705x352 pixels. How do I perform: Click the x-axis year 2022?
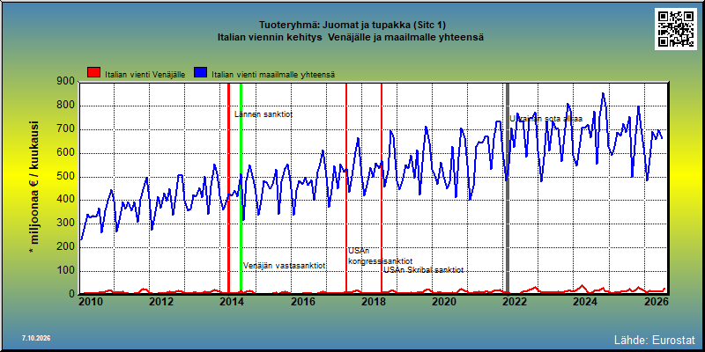pos(515,302)
